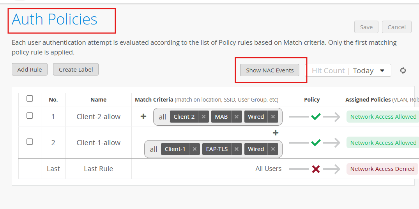Remove the MAB tag from rule 1

tap(236, 117)
